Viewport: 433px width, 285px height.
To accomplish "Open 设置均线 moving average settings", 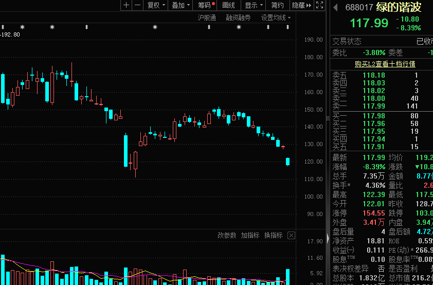I will pos(276,18).
